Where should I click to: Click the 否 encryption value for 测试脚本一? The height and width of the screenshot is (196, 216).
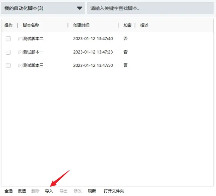(x=125, y=52)
